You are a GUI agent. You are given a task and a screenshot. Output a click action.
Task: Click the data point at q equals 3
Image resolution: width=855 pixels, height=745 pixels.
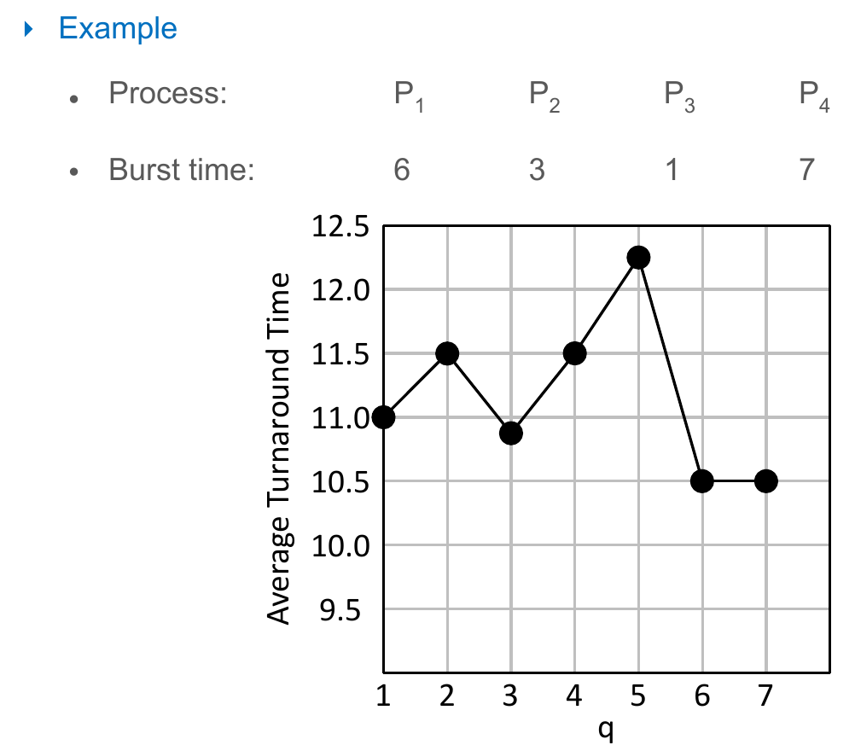(511, 433)
